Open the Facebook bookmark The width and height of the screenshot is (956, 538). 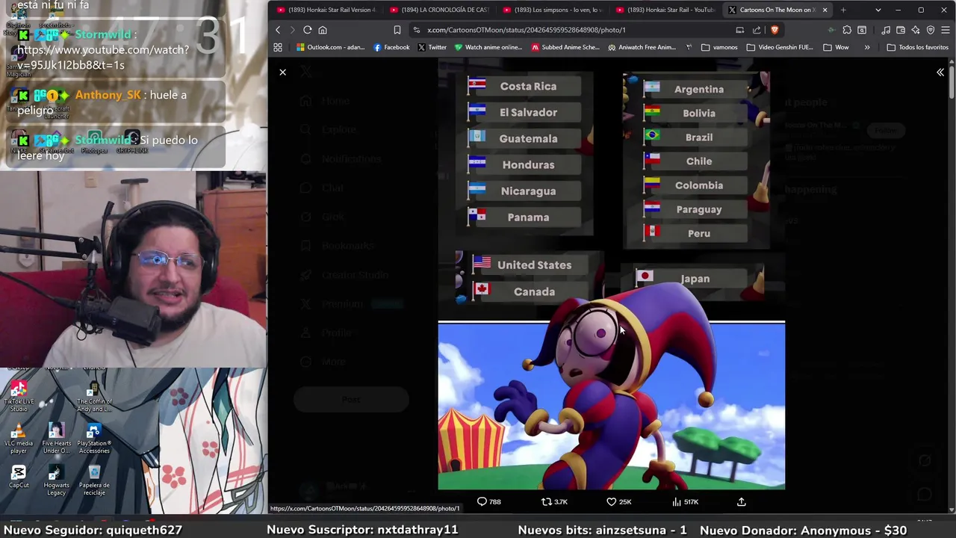click(x=391, y=47)
